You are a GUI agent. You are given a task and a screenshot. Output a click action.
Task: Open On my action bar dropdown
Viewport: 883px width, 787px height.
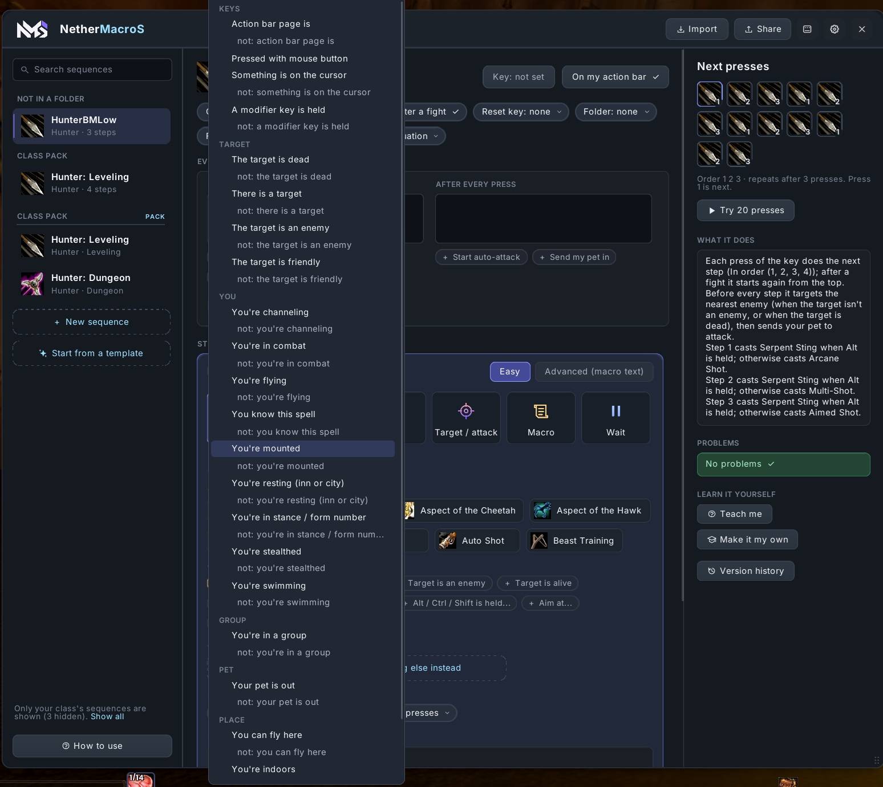[615, 77]
